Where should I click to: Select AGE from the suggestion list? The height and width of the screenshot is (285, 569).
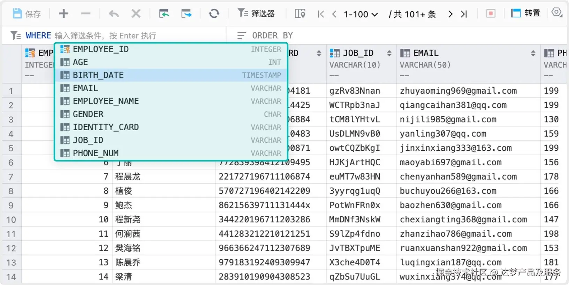point(171,62)
